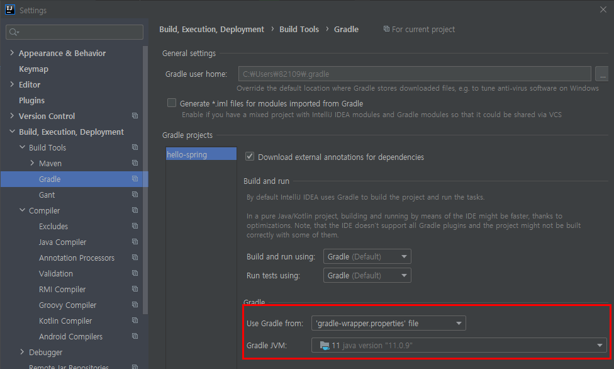Click the Gradle user home path field
Image resolution: width=614 pixels, height=369 pixels.
[415, 74]
